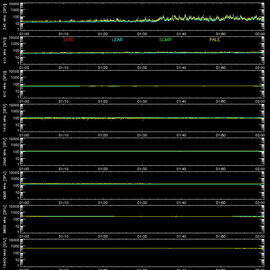Viewport: 270px width, 270px height.
Task: Select the yellow PALE station label
Action: coord(215,39)
